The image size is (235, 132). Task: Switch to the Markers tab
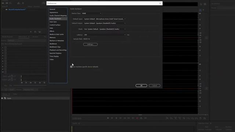[35, 37]
